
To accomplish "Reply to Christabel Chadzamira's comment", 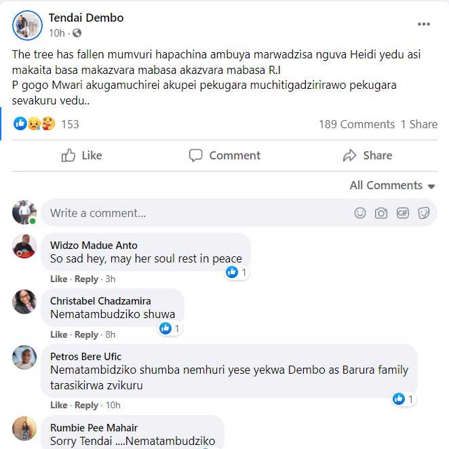I will 86,334.
